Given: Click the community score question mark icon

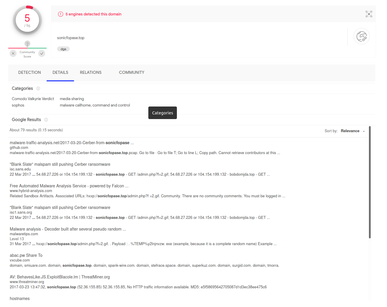Looking at the screenshot, I should pos(27,44).
